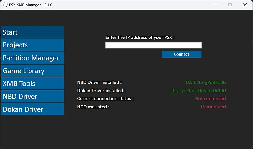
Task: Click the window title 'PSX XMB Manager - 2.1.0'
Action: point(31,5)
